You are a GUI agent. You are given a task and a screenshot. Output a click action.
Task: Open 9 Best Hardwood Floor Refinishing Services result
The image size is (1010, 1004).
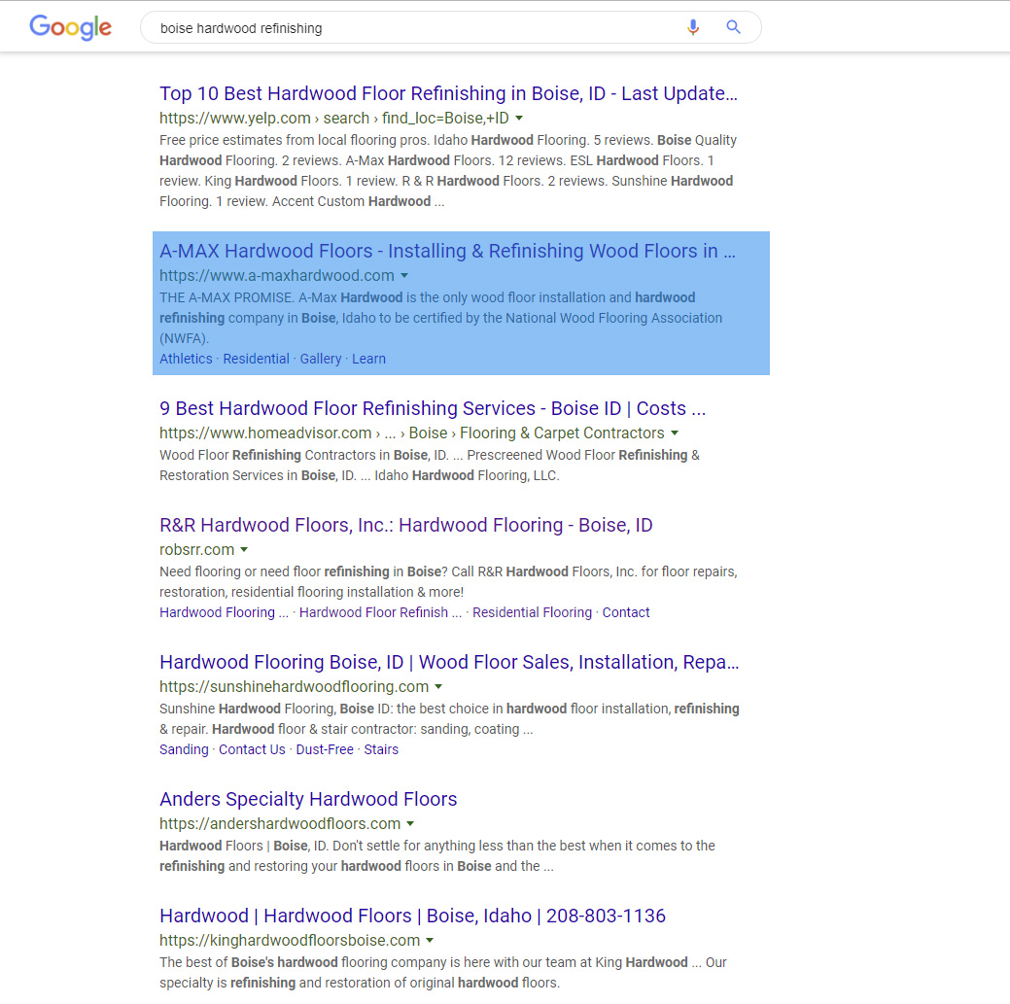(433, 408)
